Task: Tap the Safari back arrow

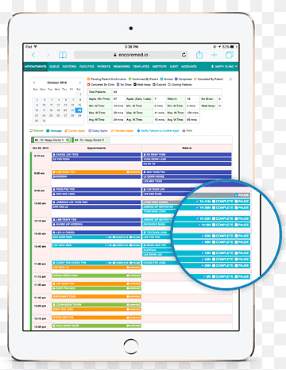Action: coord(33,55)
